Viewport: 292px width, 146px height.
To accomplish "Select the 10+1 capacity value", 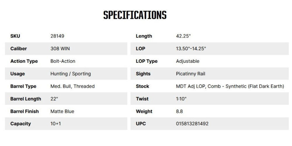I will coord(56,124).
